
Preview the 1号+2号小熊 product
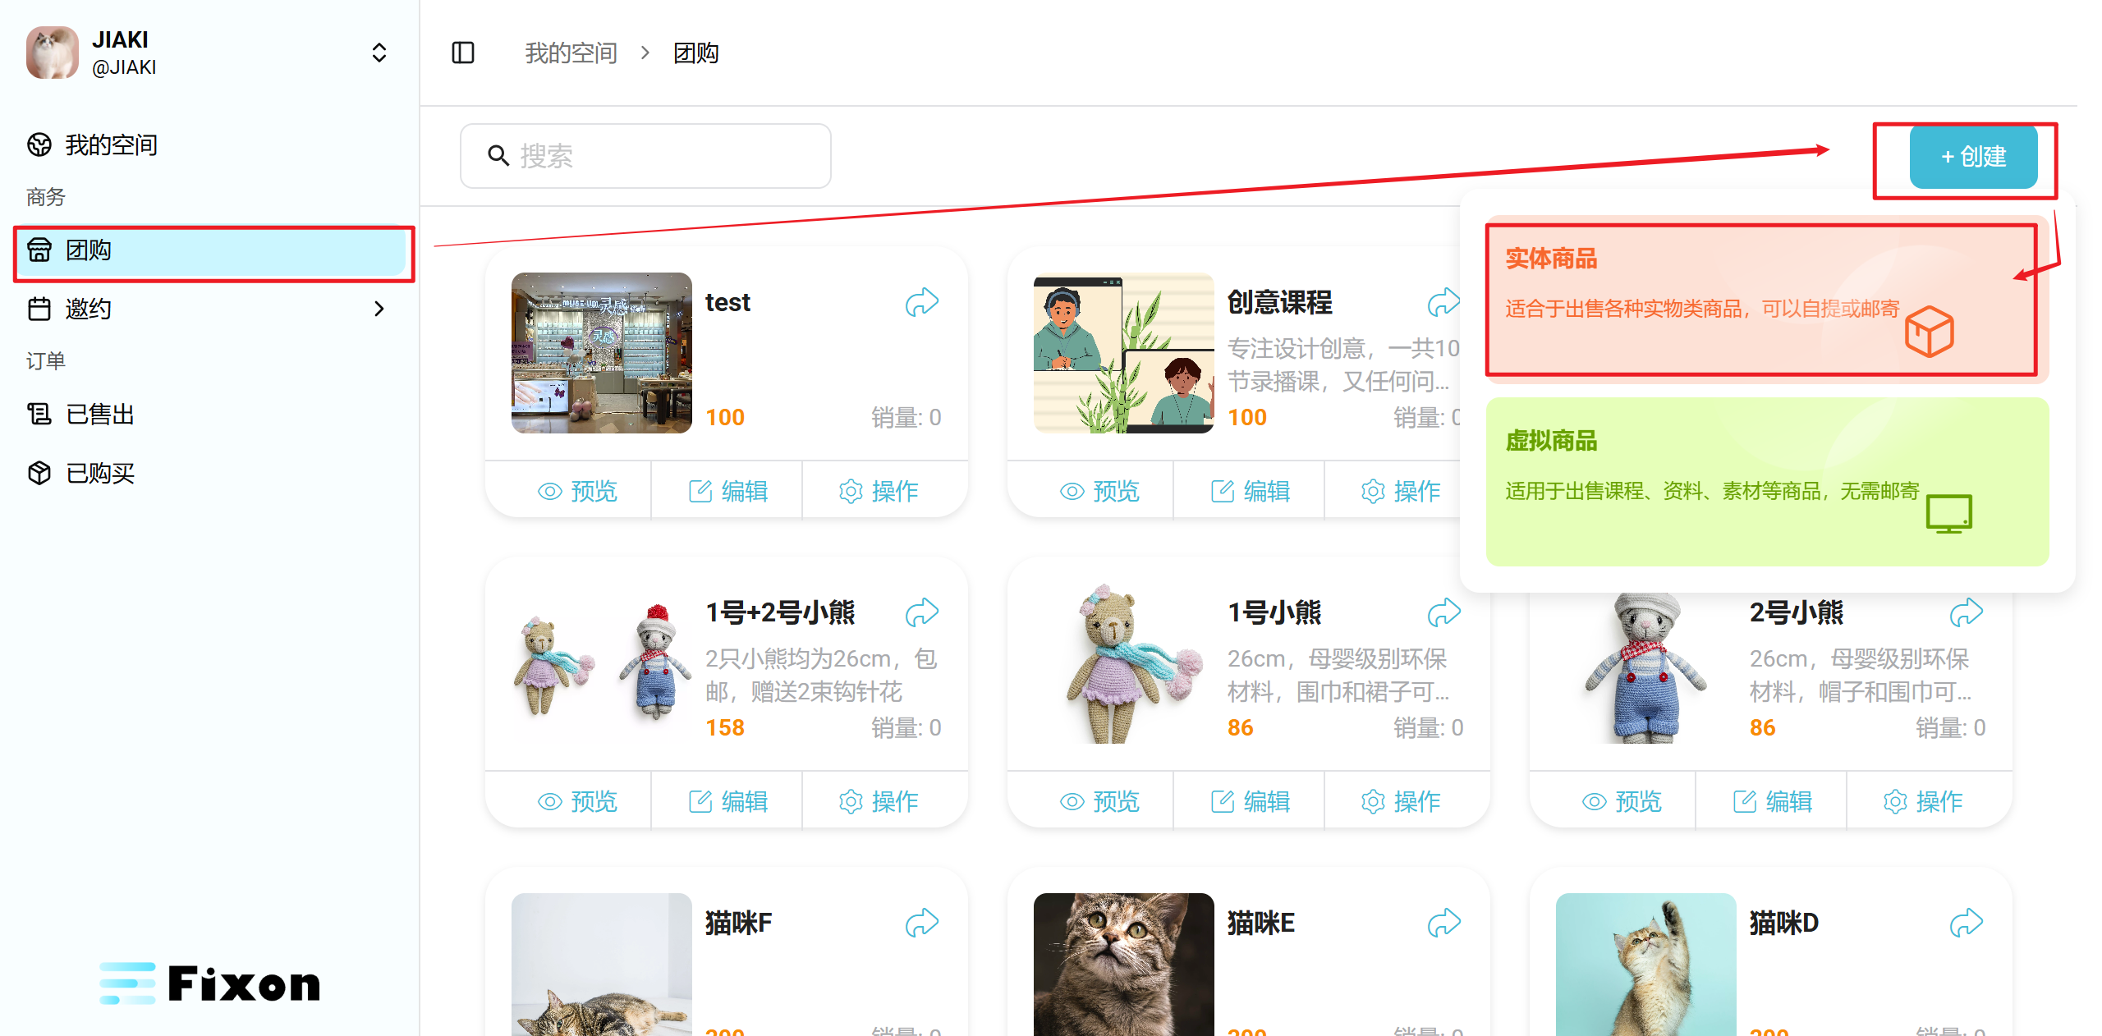(x=576, y=801)
